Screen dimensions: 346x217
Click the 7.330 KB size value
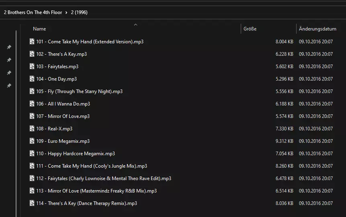click(285, 129)
